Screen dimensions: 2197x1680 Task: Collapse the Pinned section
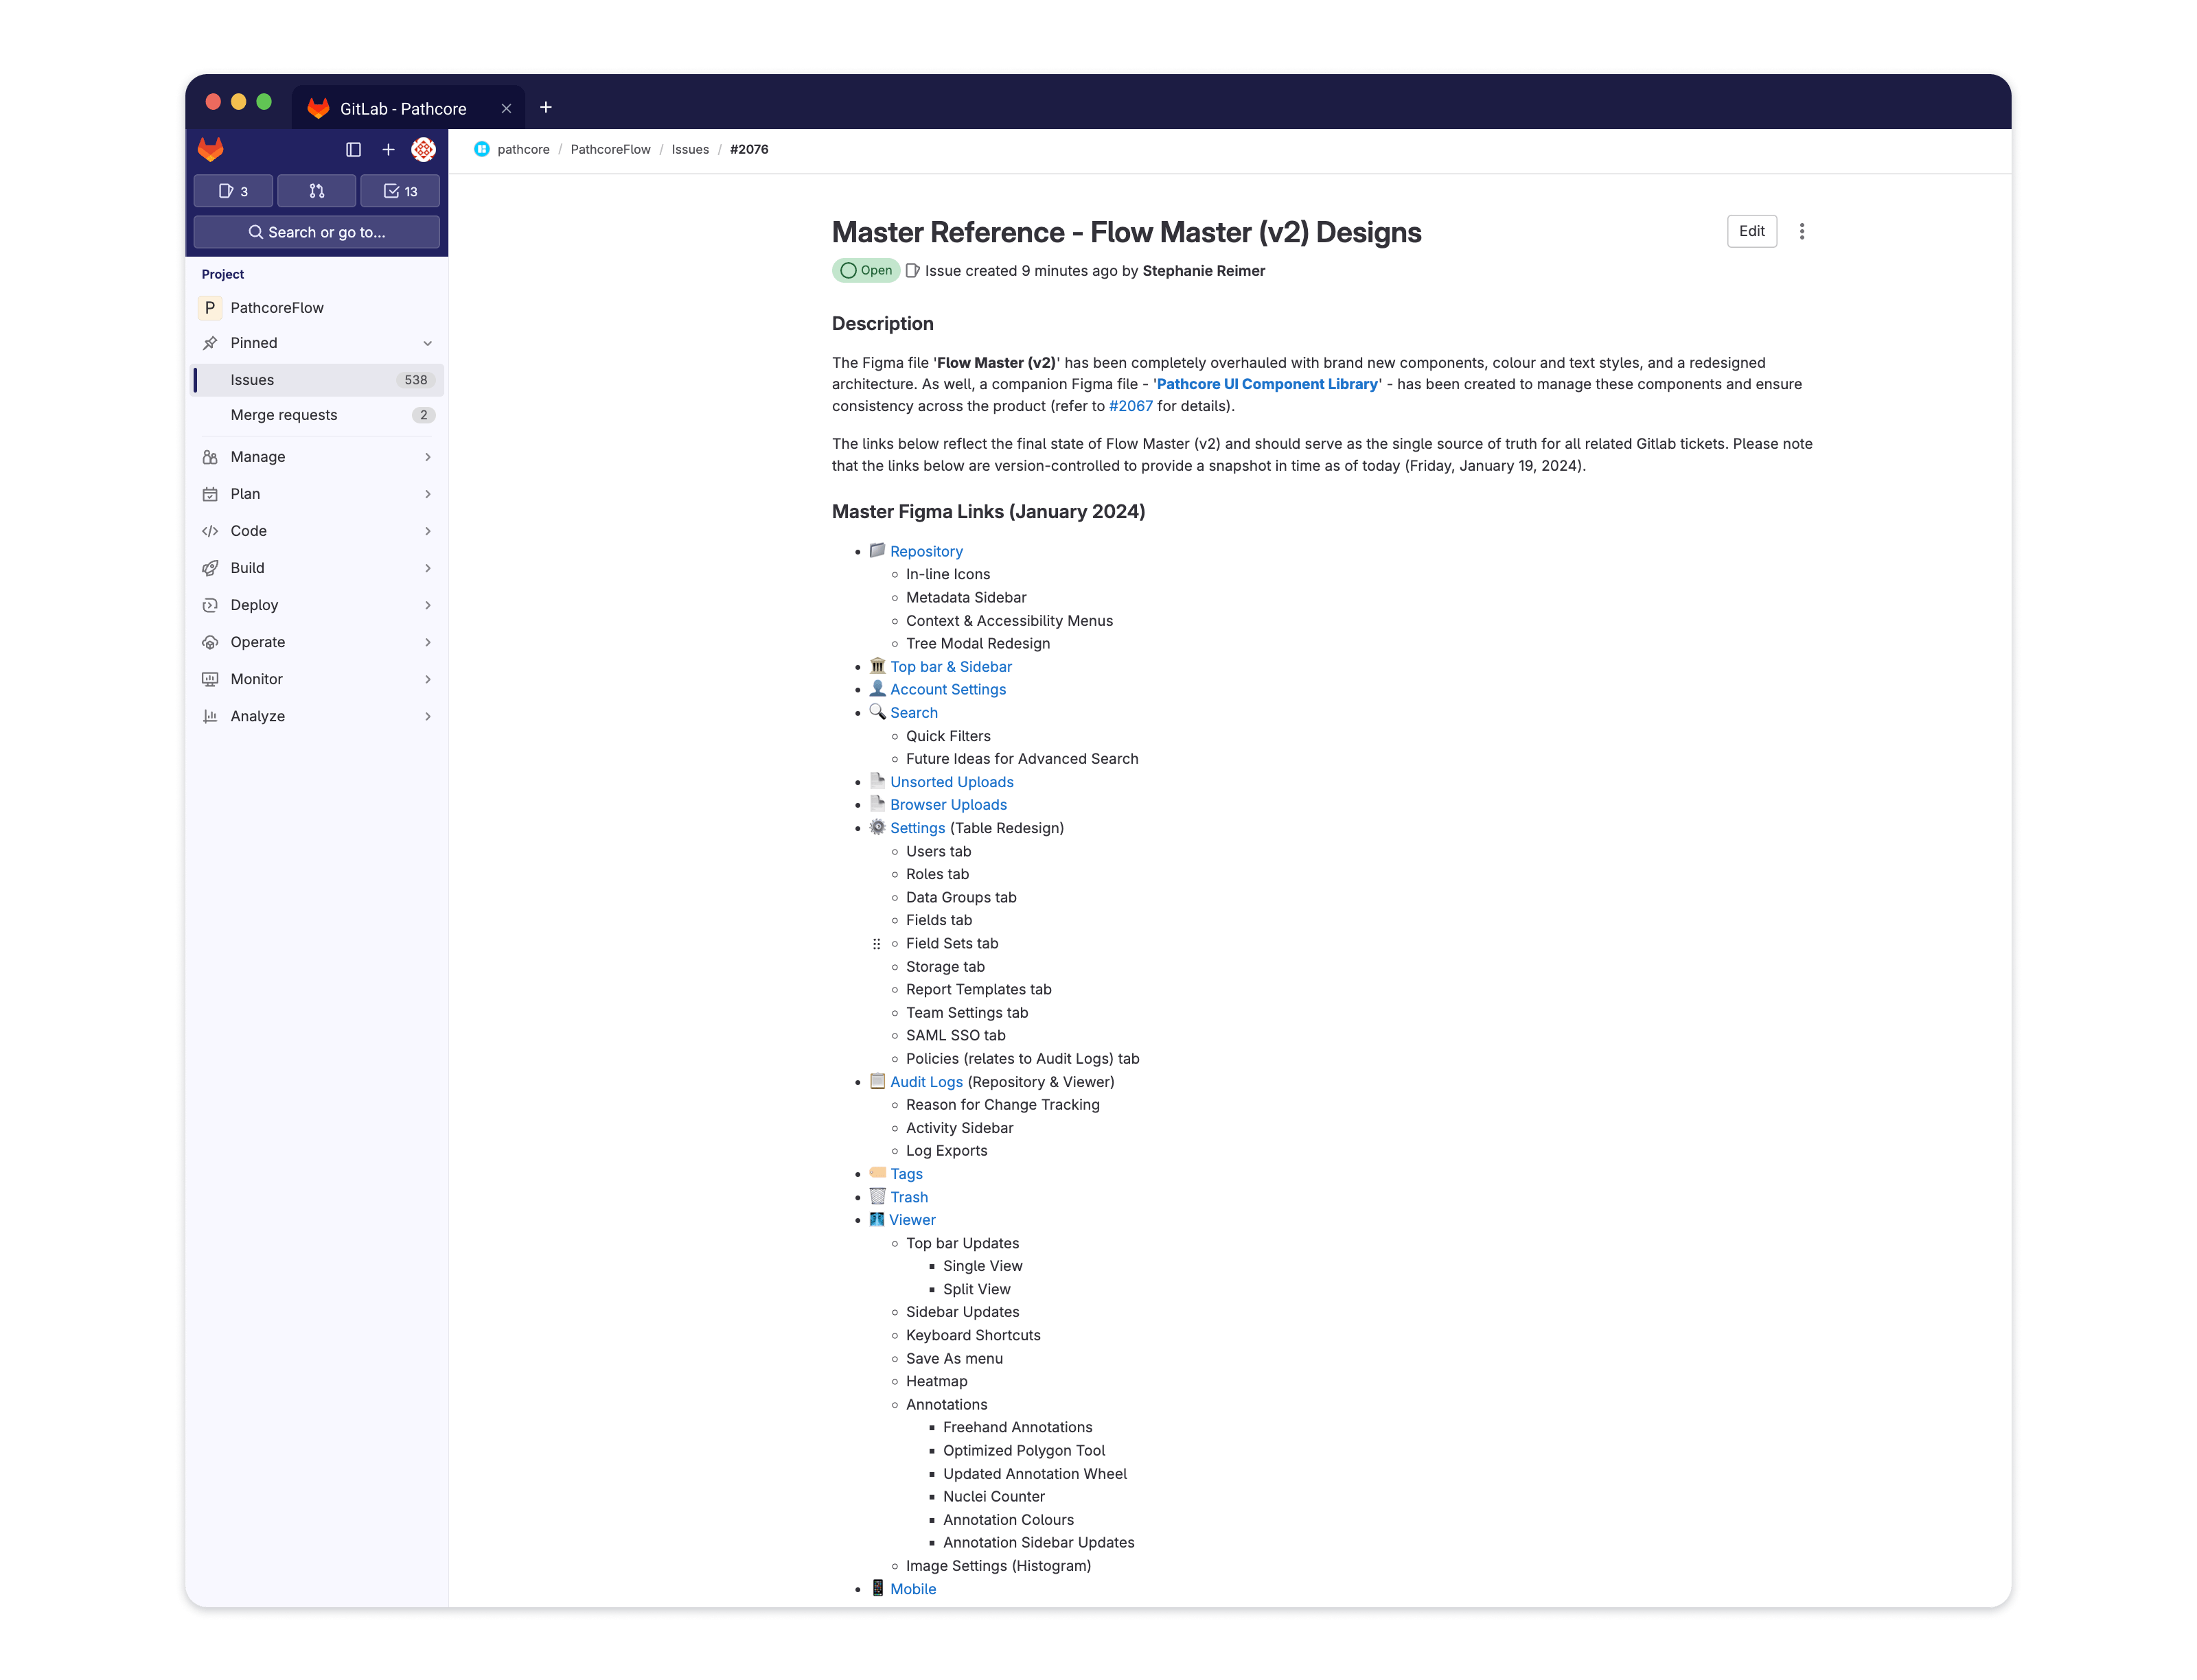[316, 343]
